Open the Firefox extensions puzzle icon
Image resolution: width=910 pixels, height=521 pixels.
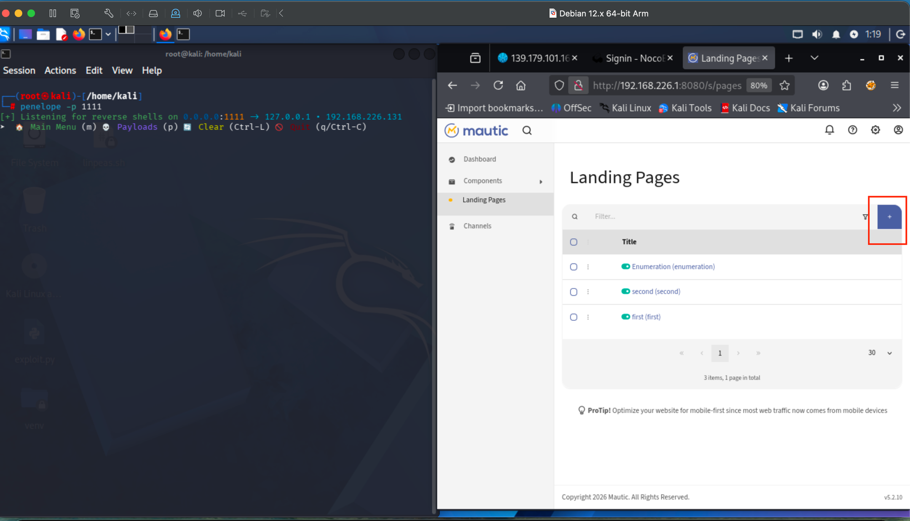846,85
